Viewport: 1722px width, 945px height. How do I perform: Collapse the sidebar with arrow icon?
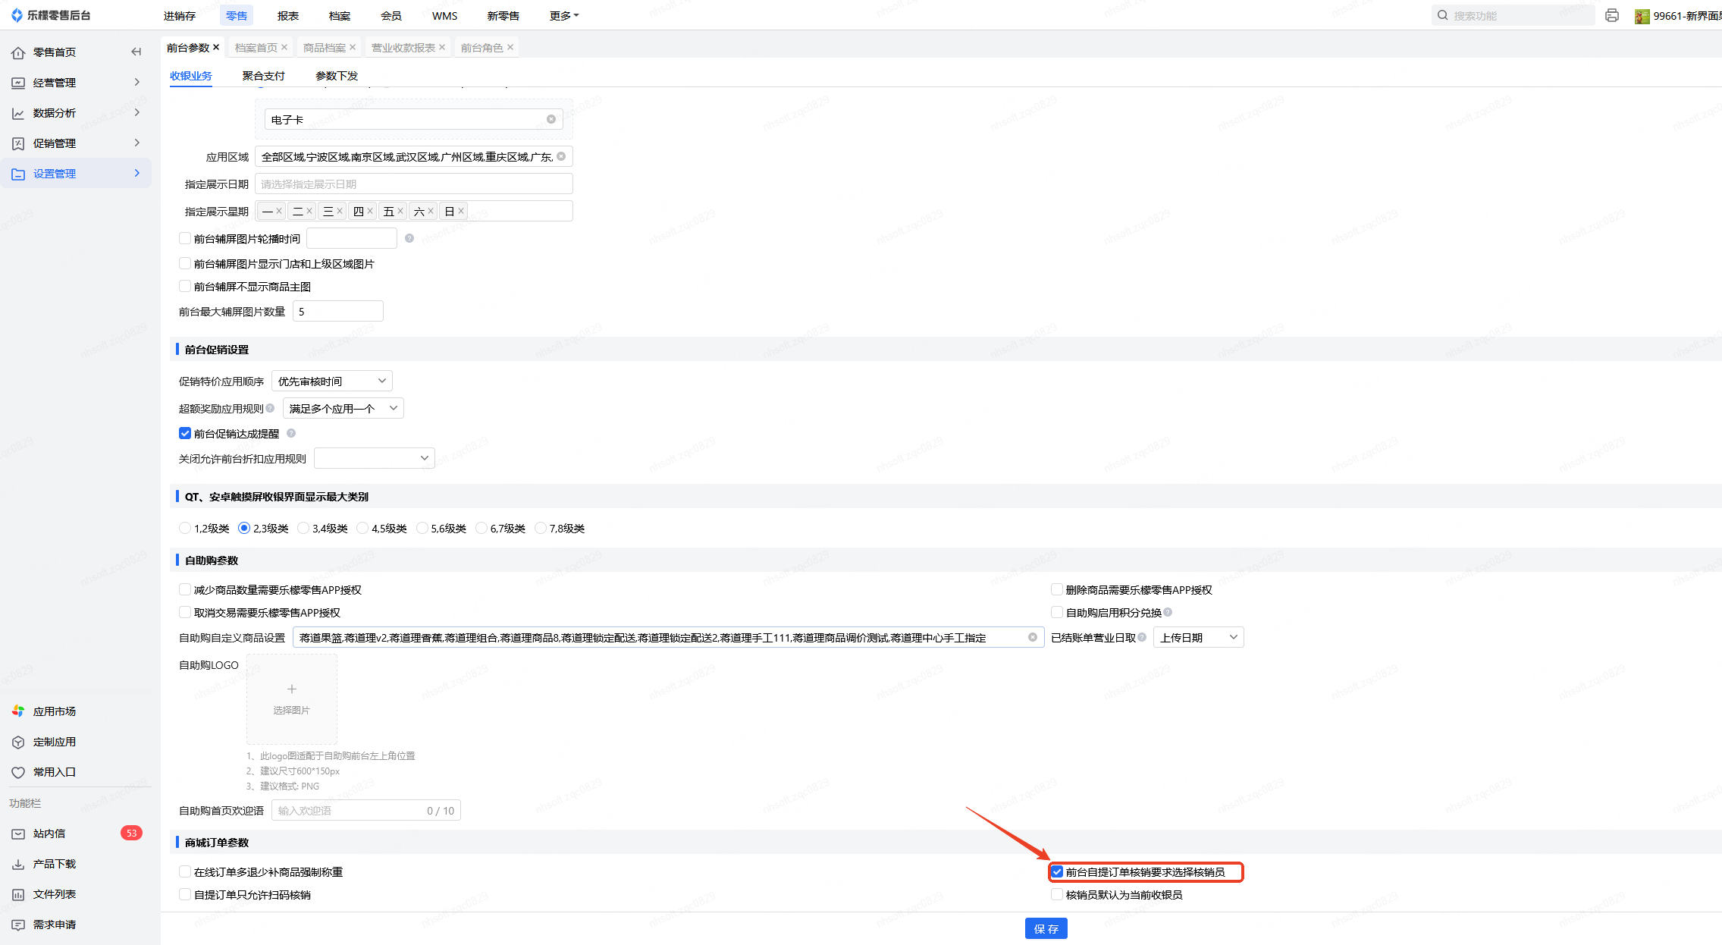pyautogui.click(x=136, y=52)
